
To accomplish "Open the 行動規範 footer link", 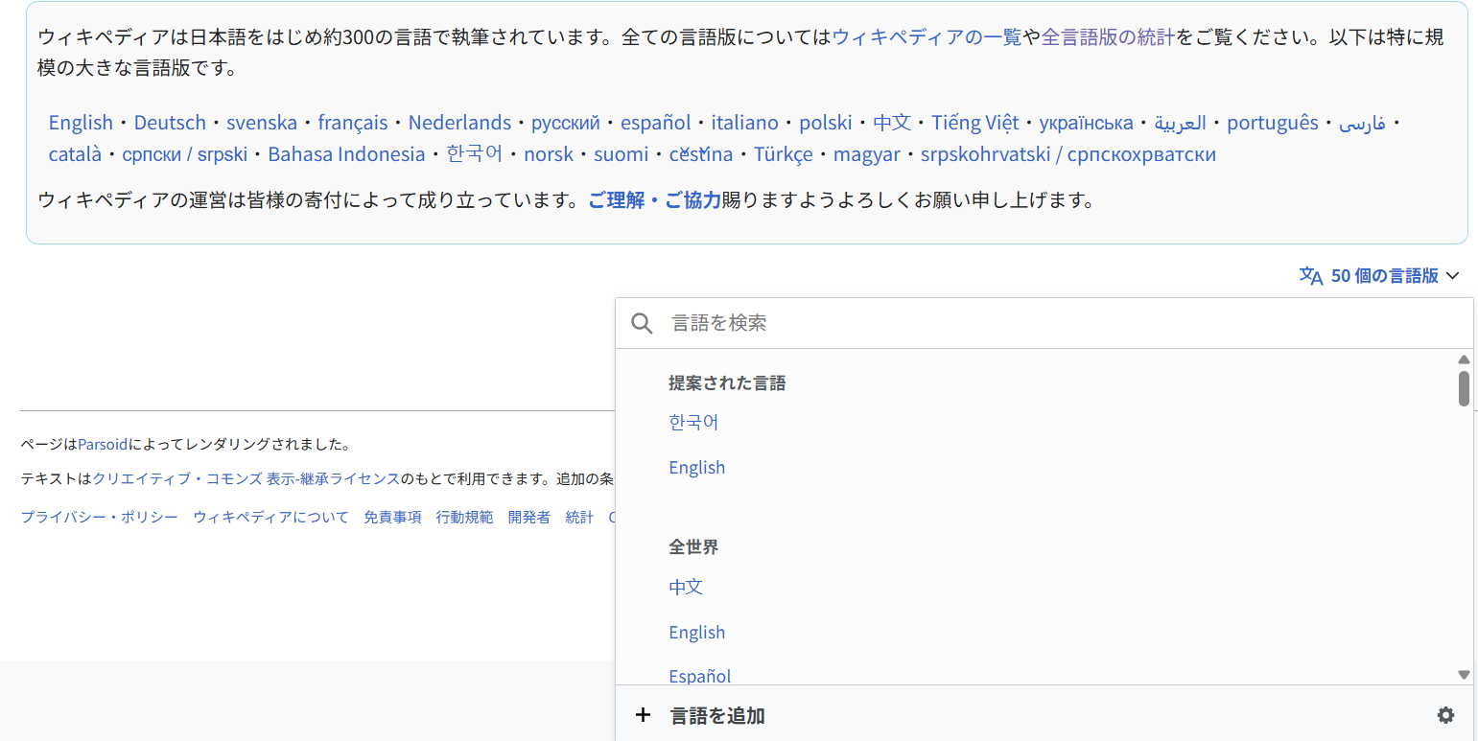I will (464, 517).
